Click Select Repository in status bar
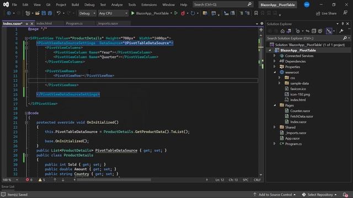This screenshot has width=353, height=198. [319, 195]
